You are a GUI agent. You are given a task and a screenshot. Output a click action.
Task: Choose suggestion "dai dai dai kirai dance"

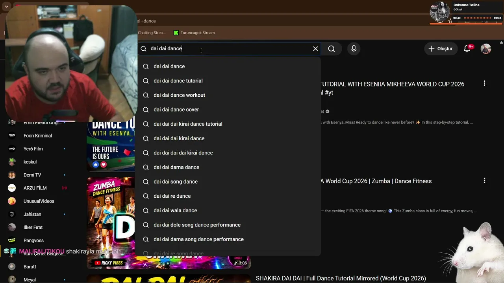[x=228, y=138]
